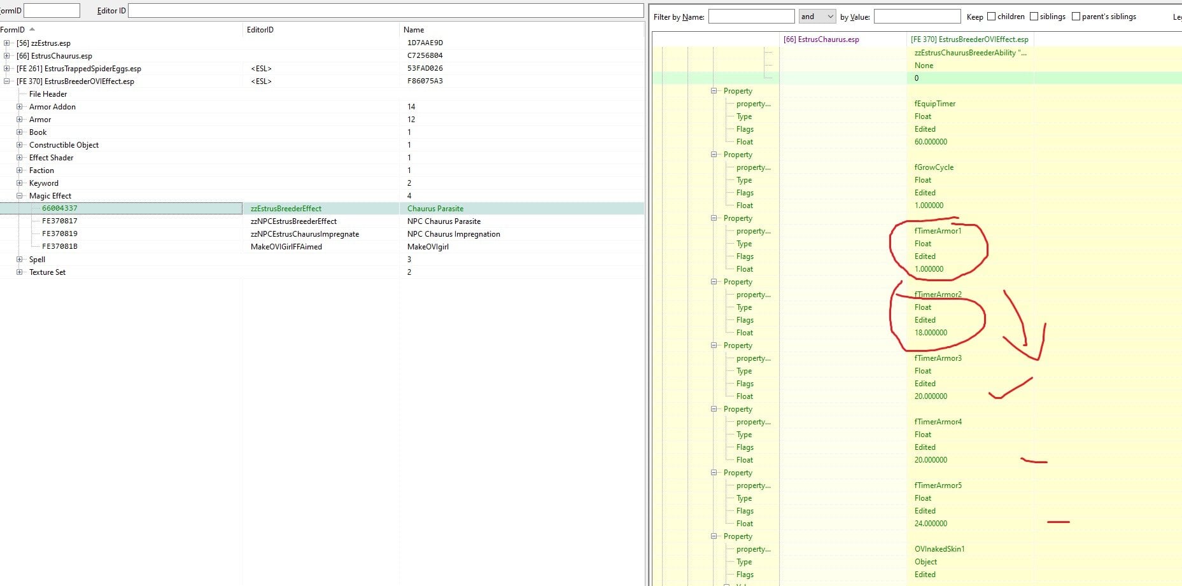The width and height of the screenshot is (1182, 586).
Task: Expand the Armor group
Action: 19,120
